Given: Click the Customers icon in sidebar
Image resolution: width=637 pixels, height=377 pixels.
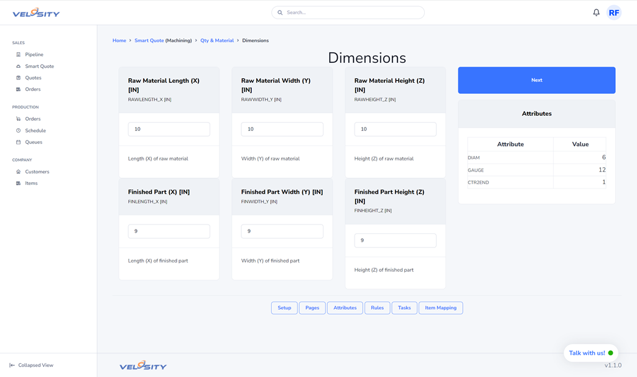Looking at the screenshot, I should (19, 172).
